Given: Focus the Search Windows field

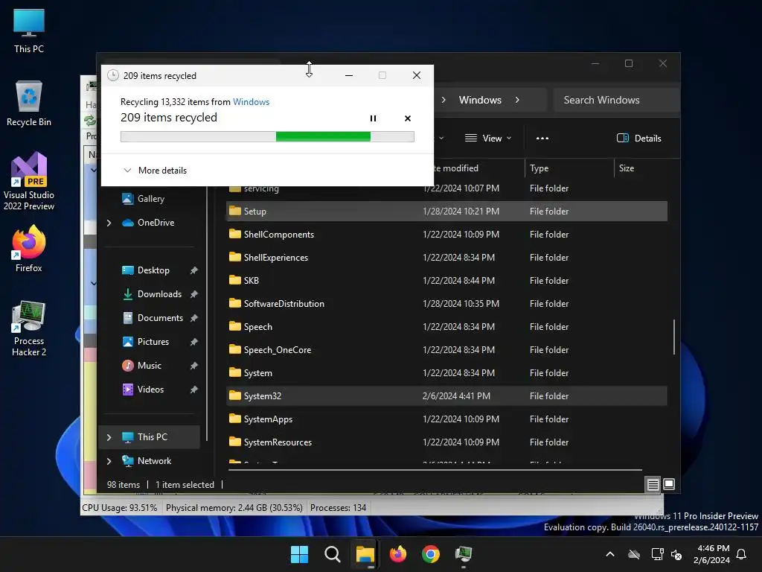Looking at the screenshot, I should [616, 100].
